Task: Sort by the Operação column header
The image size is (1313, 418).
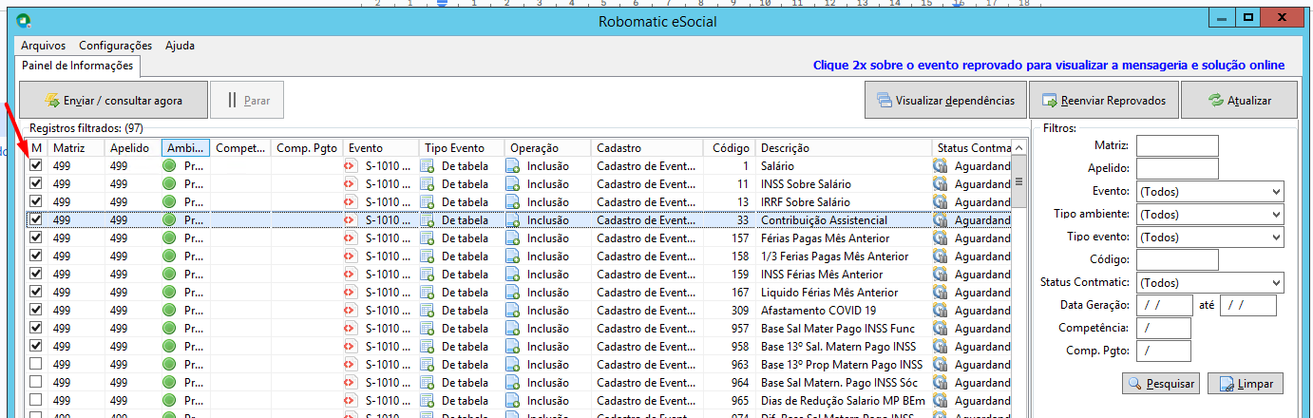Action: tap(547, 148)
